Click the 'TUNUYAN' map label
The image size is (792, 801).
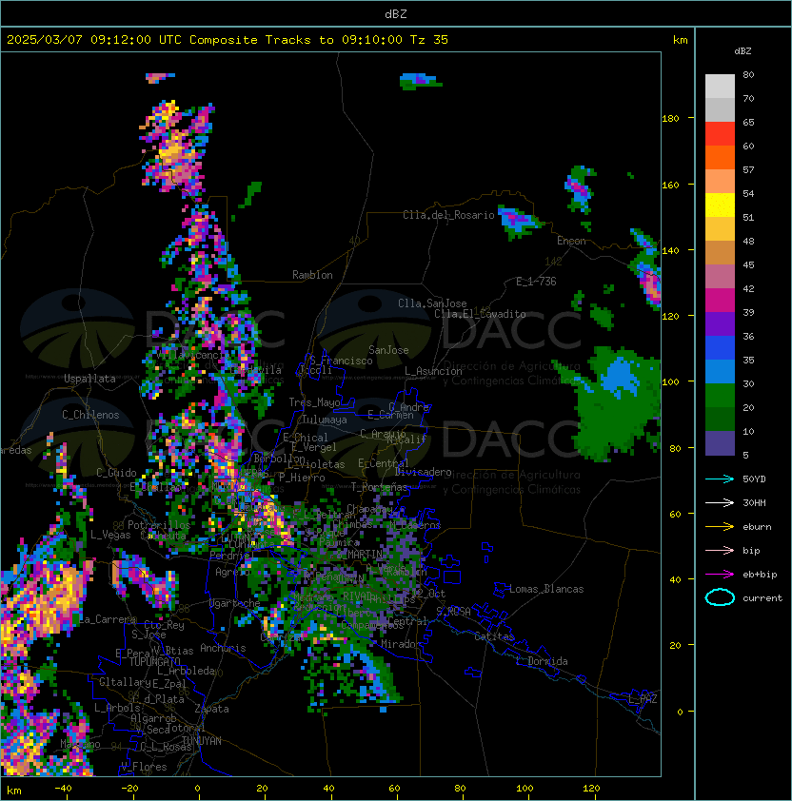(x=202, y=741)
